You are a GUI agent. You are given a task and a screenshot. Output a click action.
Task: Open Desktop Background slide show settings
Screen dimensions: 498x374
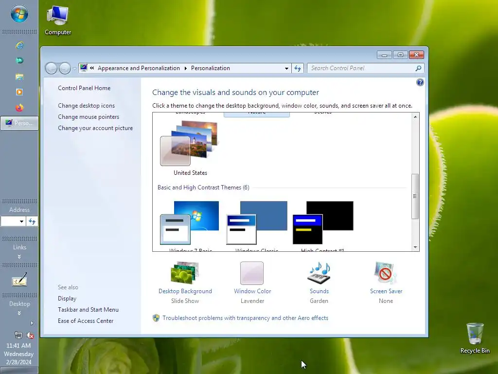(x=185, y=273)
